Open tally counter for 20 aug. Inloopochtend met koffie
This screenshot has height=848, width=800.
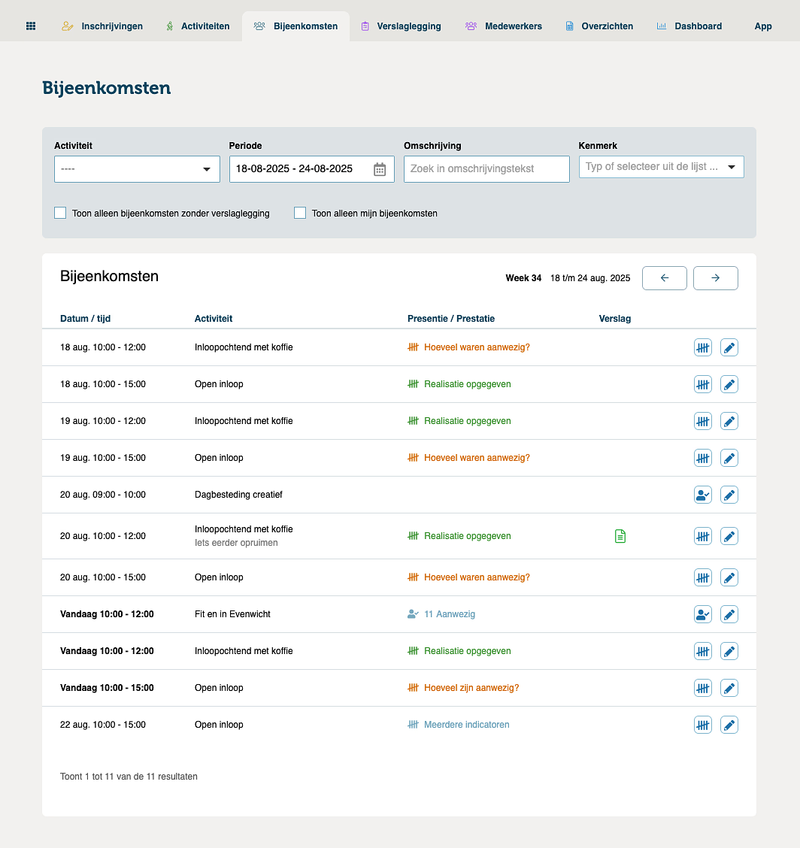[703, 537]
